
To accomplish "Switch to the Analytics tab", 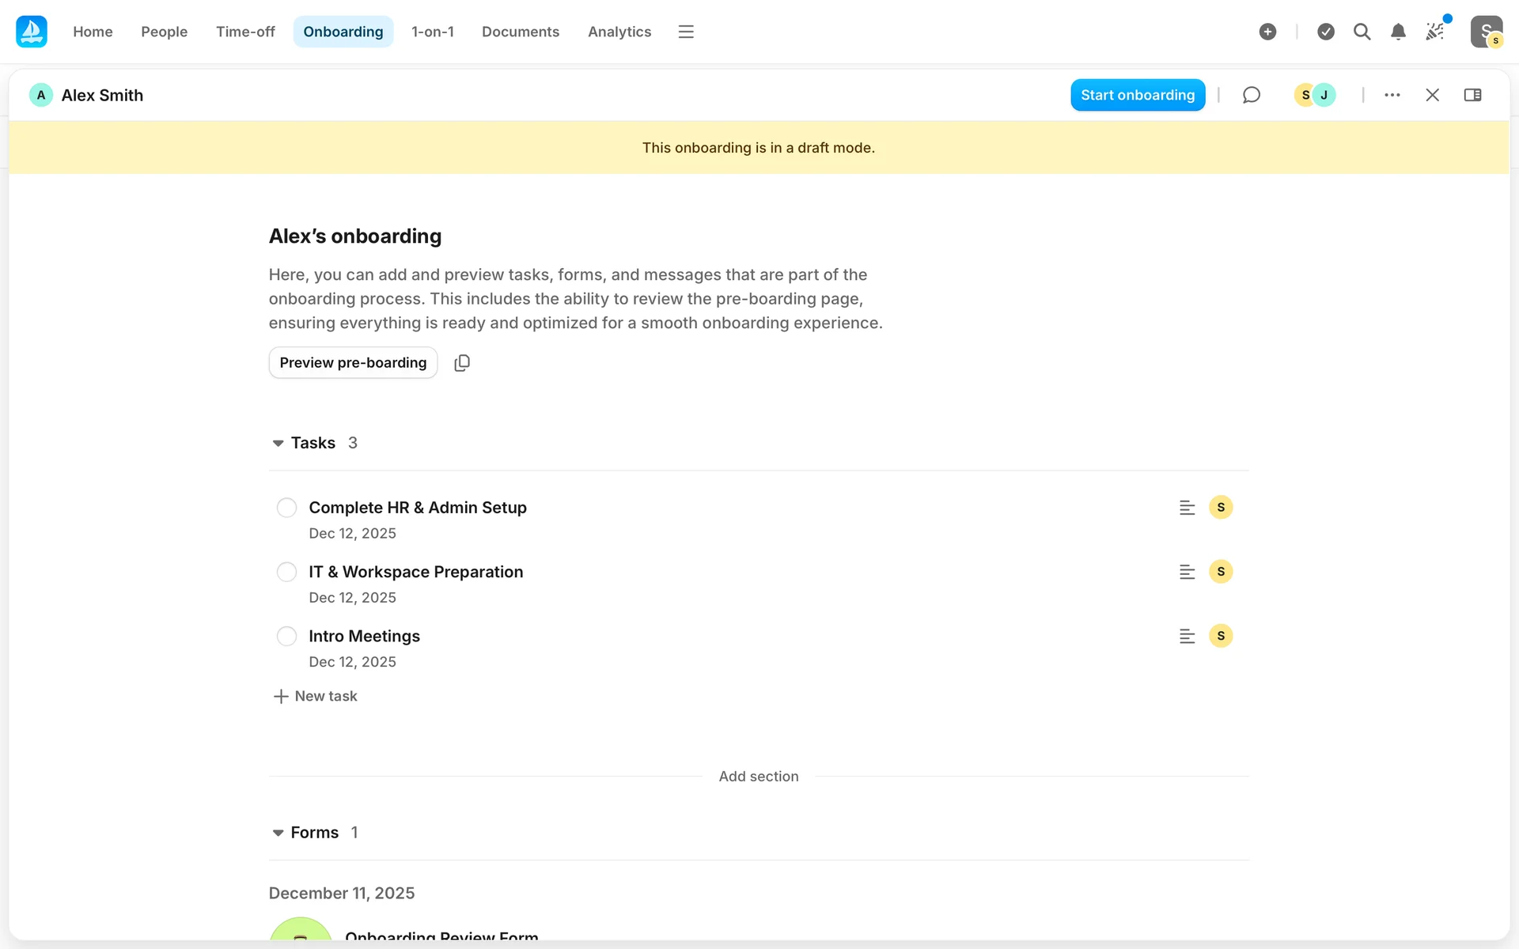I will (619, 32).
